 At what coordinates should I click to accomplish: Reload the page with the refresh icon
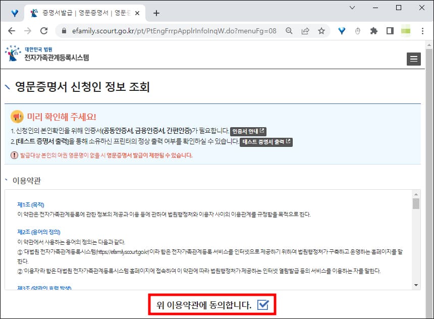[44, 31]
